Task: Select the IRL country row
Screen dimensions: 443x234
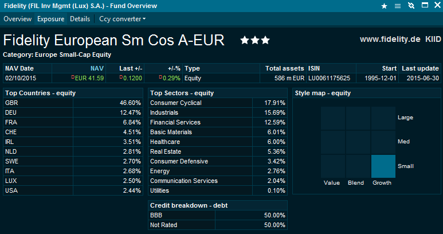Action: [73, 142]
